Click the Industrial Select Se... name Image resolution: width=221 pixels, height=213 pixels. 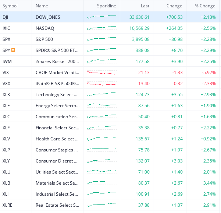[x=57, y=194]
